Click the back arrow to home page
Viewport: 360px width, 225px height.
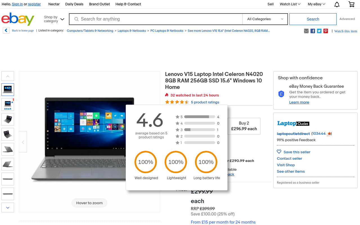6,30
